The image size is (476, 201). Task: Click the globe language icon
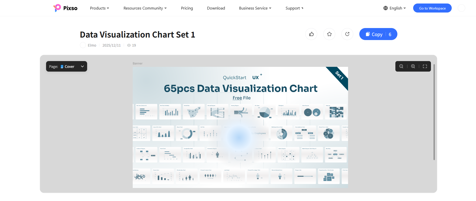(x=386, y=8)
